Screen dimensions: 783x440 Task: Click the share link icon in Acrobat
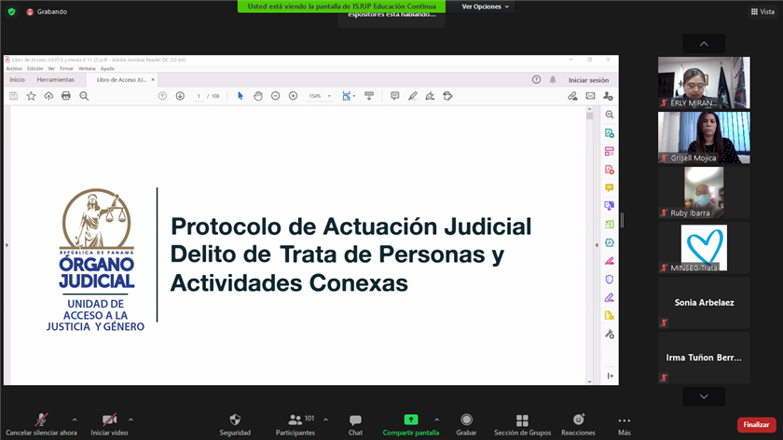[x=572, y=96]
